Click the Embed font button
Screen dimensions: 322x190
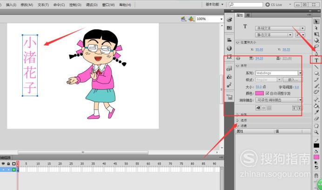click(x=293, y=79)
